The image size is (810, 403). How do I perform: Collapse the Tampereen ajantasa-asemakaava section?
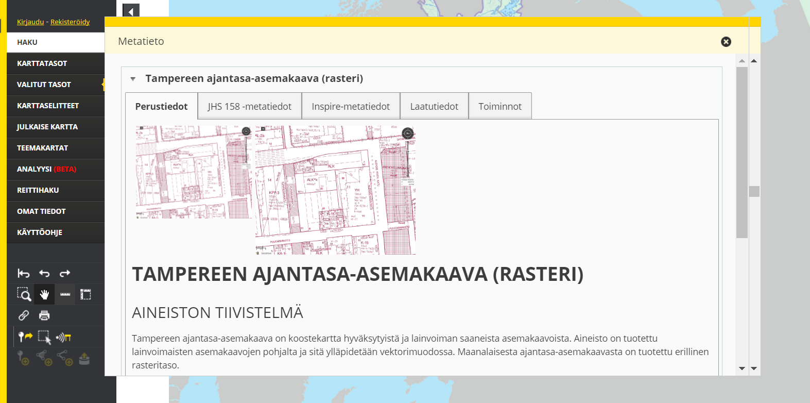[x=133, y=79]
